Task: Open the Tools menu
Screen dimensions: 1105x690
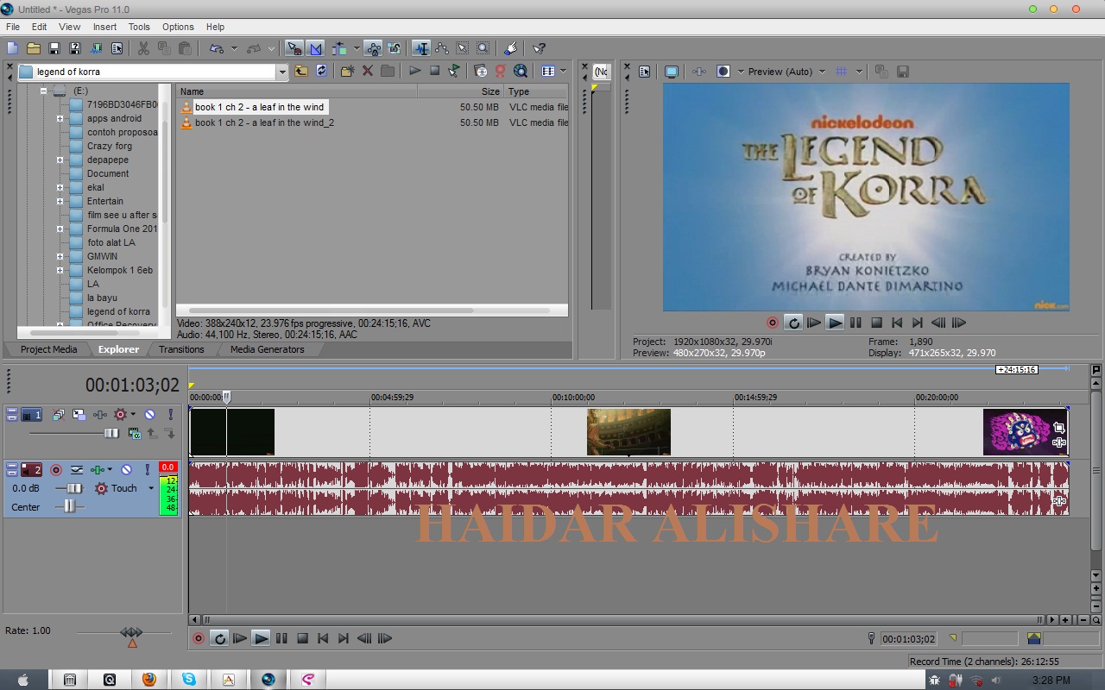Action: pos(139,27)
